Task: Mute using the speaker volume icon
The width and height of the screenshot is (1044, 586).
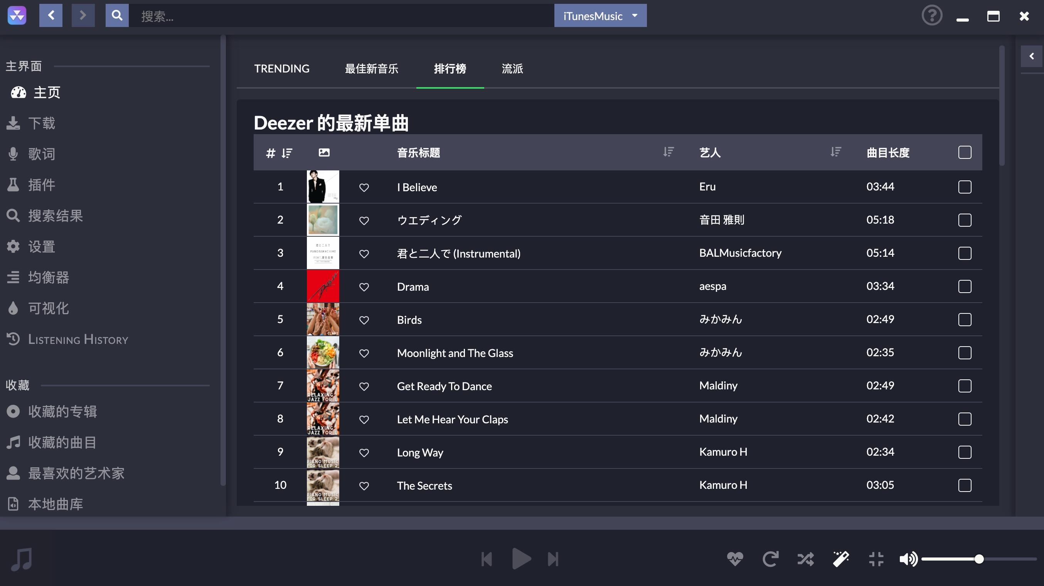Action: pos(908,559)
